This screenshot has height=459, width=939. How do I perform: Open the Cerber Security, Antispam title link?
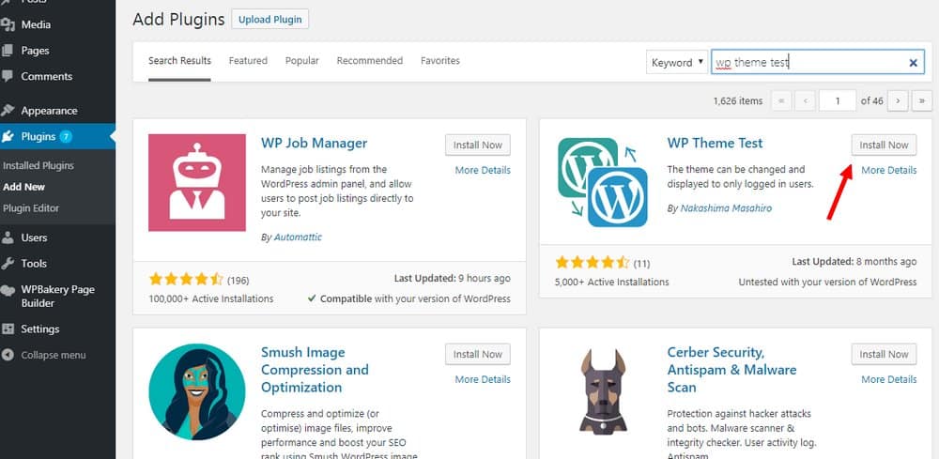coord(731,370)
